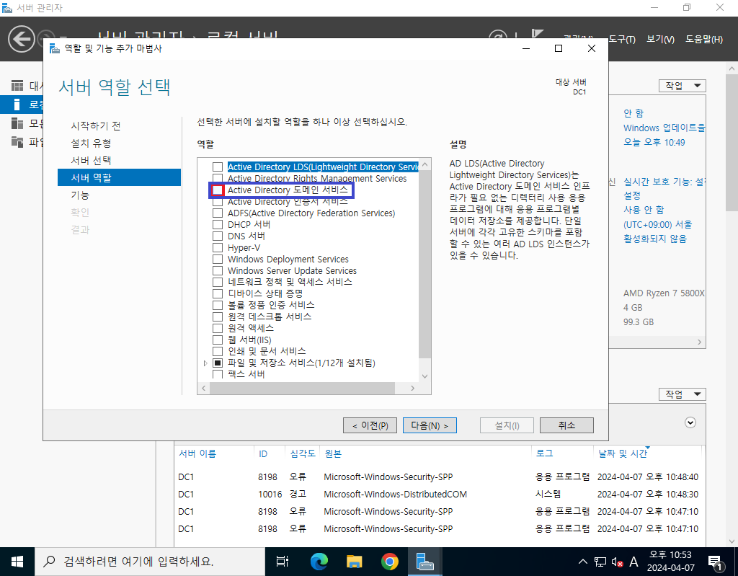This screenshot has width=738, height=576.
Task: Open the notification center icon
Action: click(x=716, y=562)
